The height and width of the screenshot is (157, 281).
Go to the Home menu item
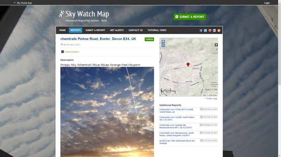tap(62, 30)
